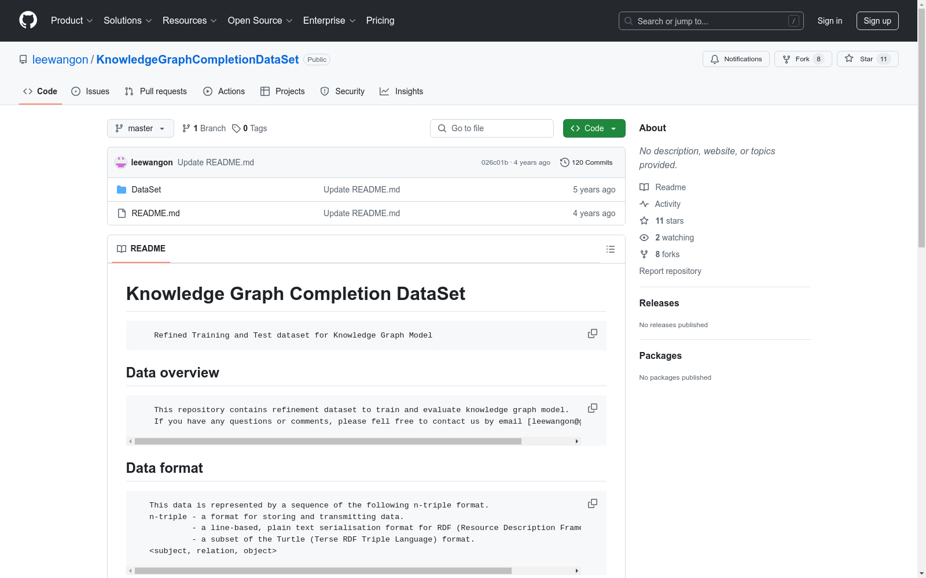Screen dimensions: 926x578
Task: Open the Security tab
Action: click(343, 91)
